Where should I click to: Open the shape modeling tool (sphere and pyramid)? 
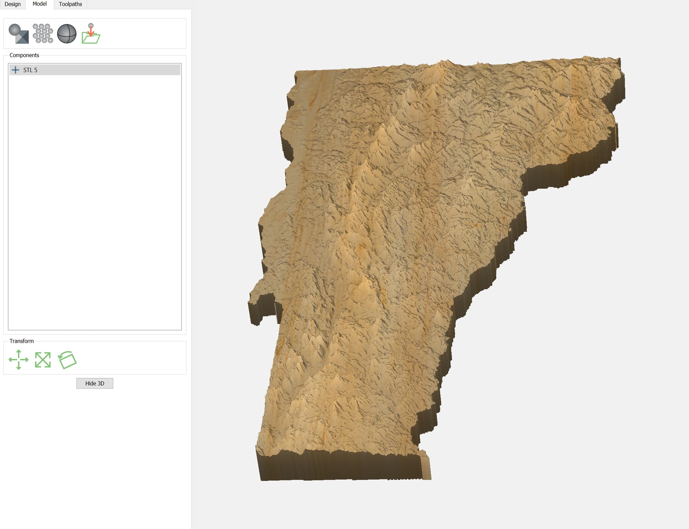[18, 34]
